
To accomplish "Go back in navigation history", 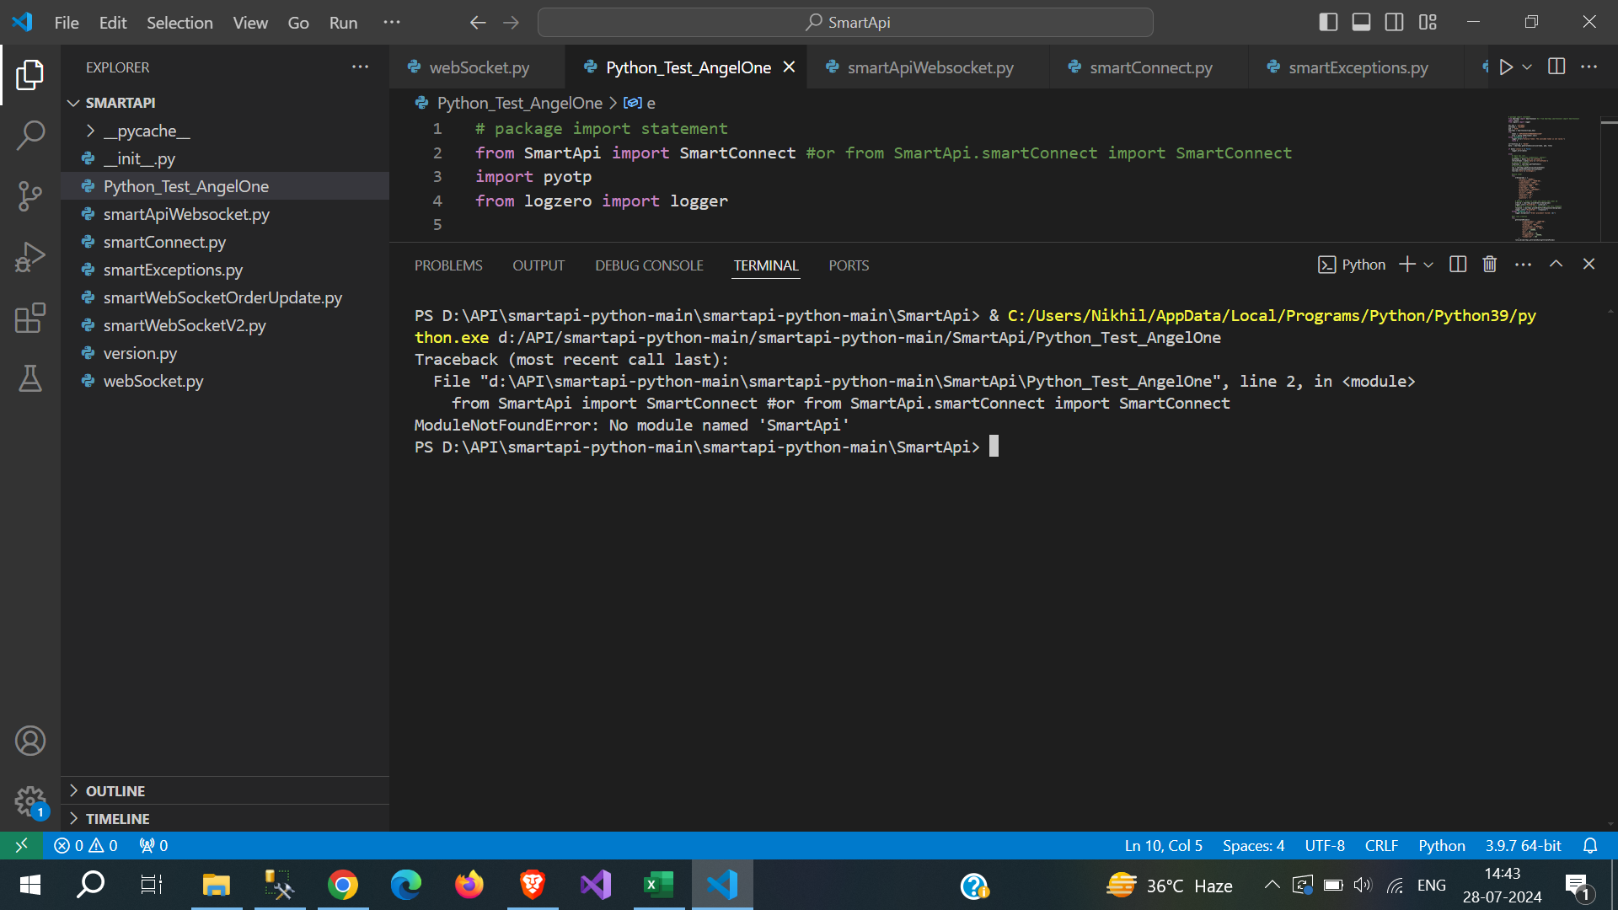I will click(x=478, y=23).
